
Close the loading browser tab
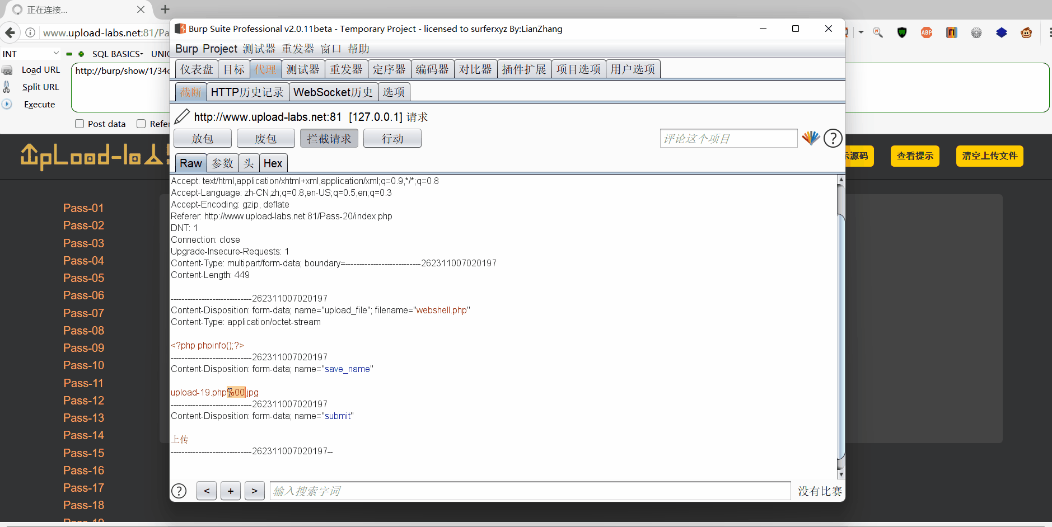(141, 10)
